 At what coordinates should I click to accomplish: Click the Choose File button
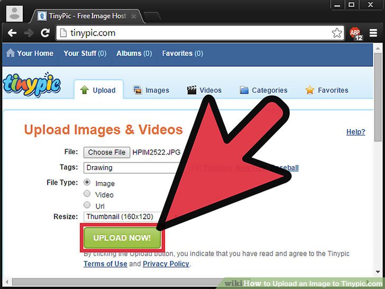click(x=107, y=152)
